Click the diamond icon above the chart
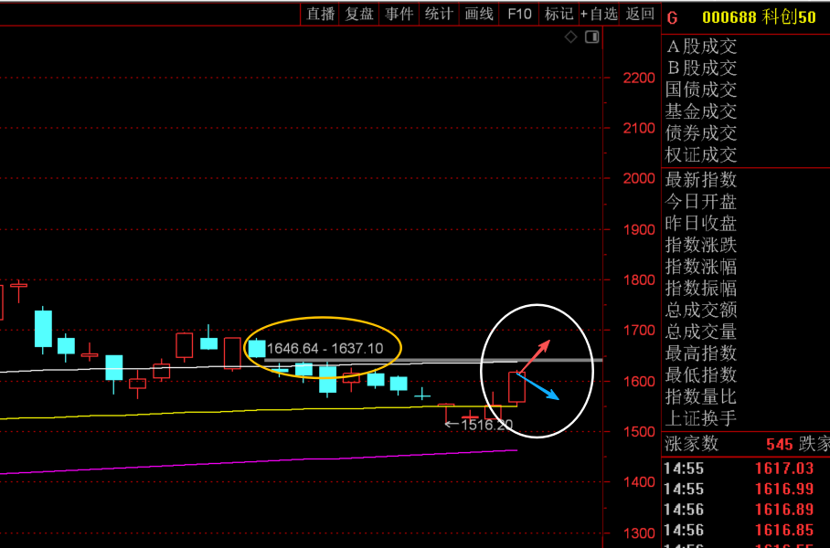Image resolution: width=830 pixels, height=548 pixels. [x=570, y=37]
